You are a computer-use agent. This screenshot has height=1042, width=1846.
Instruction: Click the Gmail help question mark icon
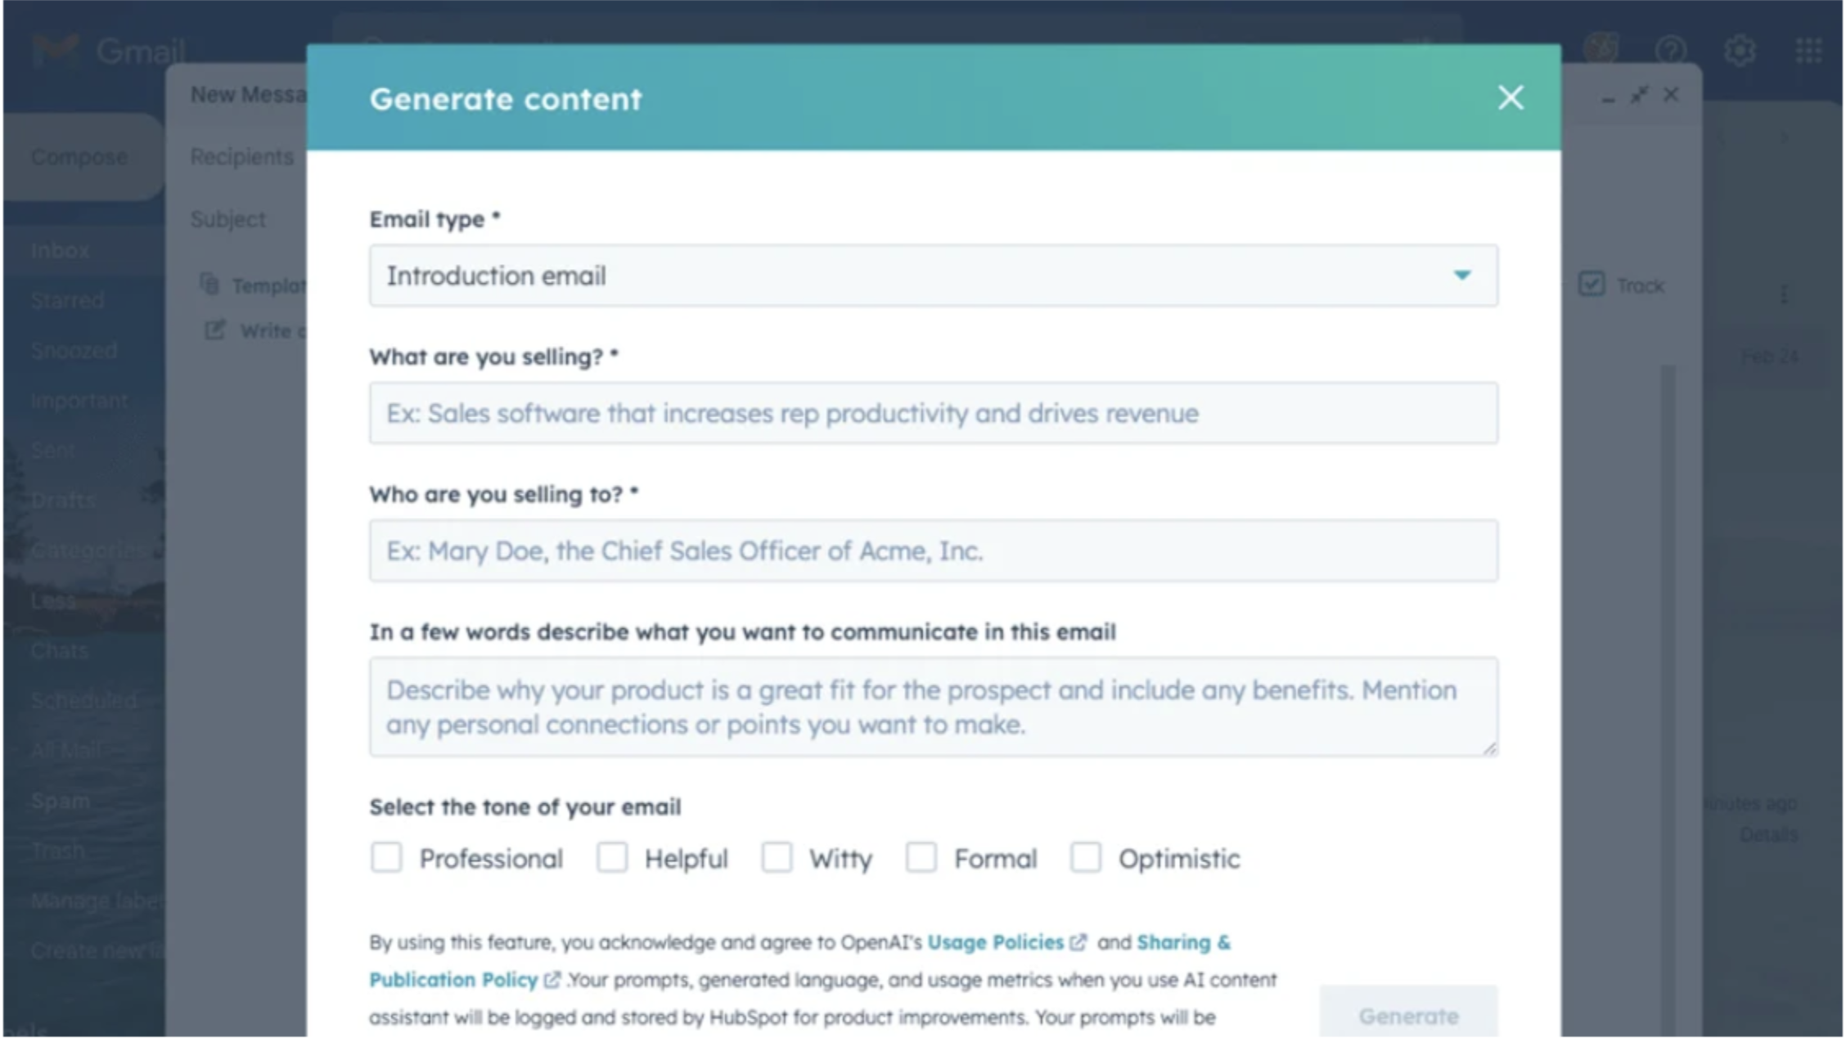pyautogui.click(x=1670, y=51)
